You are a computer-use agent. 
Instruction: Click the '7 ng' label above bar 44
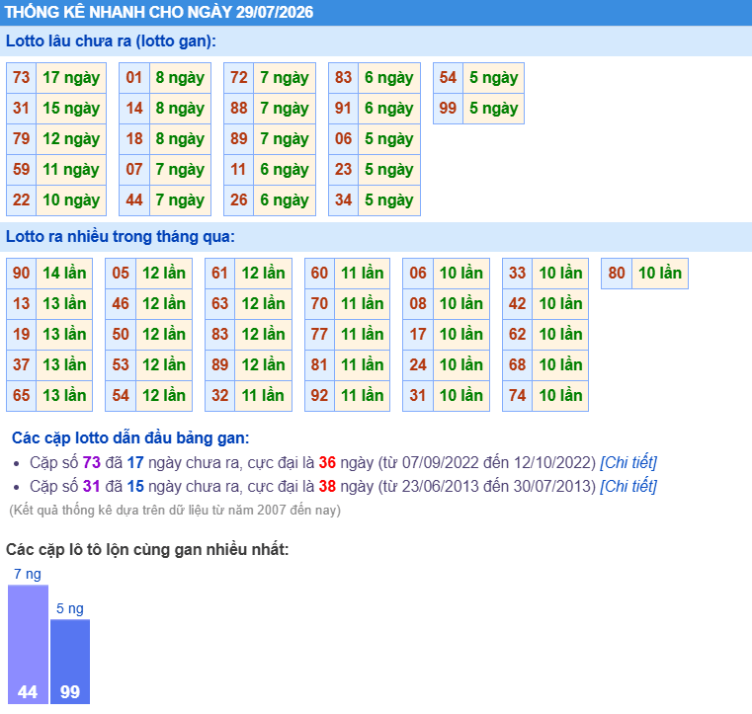coord(28,574)
